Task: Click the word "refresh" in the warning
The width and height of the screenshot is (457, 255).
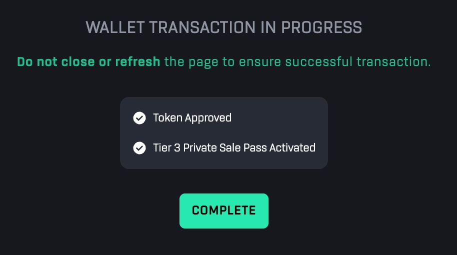Action: 137,62
